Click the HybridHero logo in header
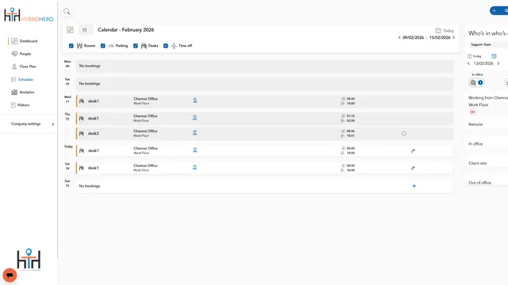The image size is (508, 285). pos(29,15)
